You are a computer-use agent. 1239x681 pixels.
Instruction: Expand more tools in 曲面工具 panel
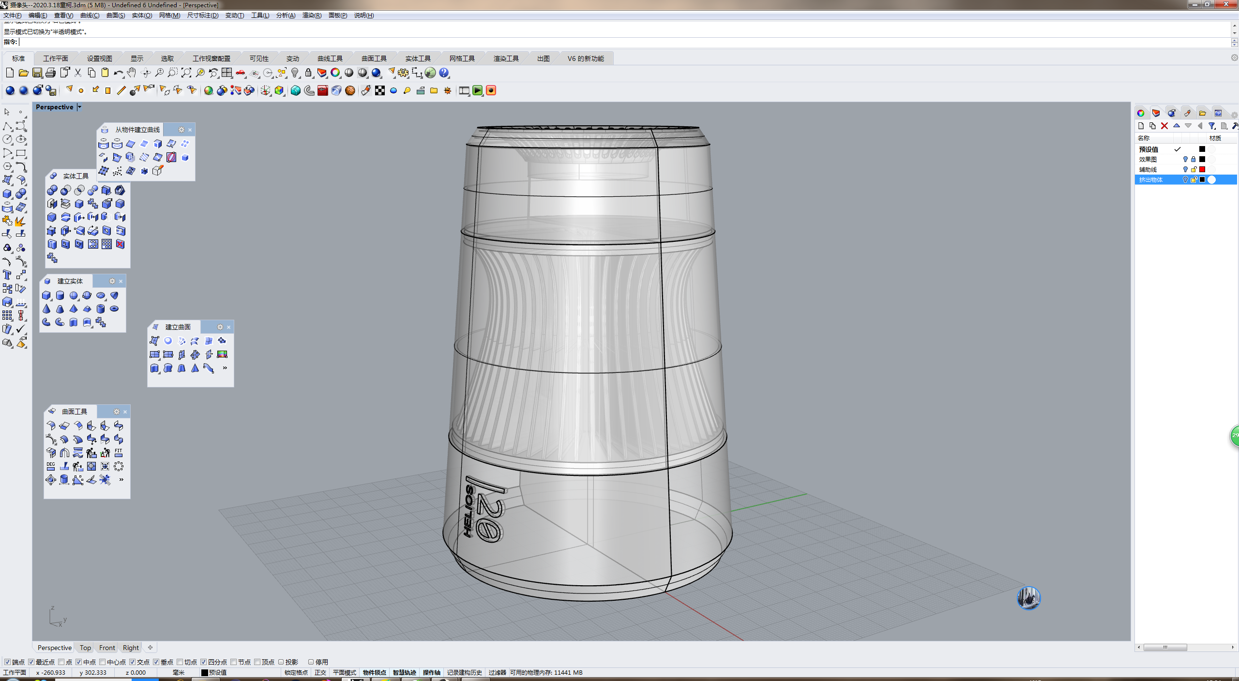click(121, 480)
